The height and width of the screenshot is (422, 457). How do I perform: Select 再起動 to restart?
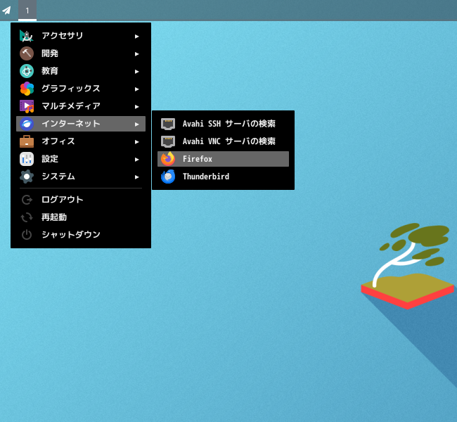coord(54,217)
